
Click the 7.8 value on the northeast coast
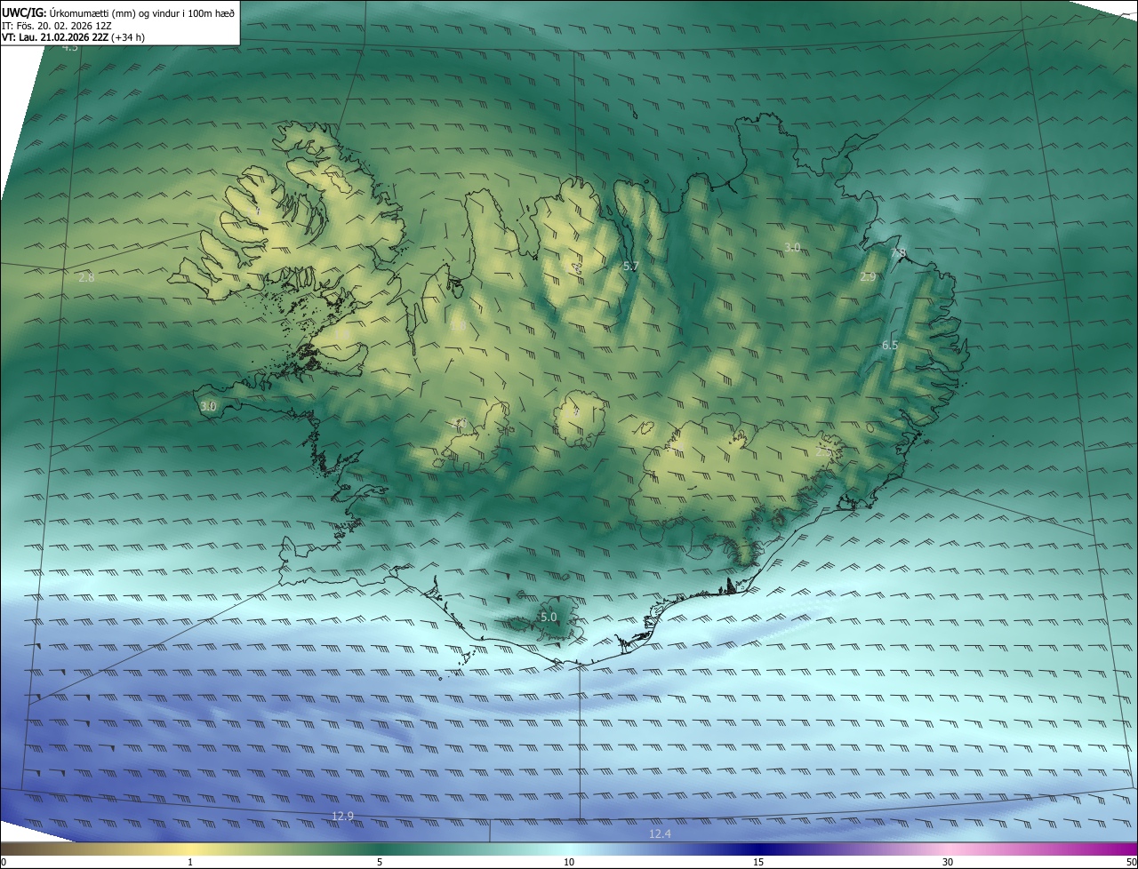[x=898, y=253]
